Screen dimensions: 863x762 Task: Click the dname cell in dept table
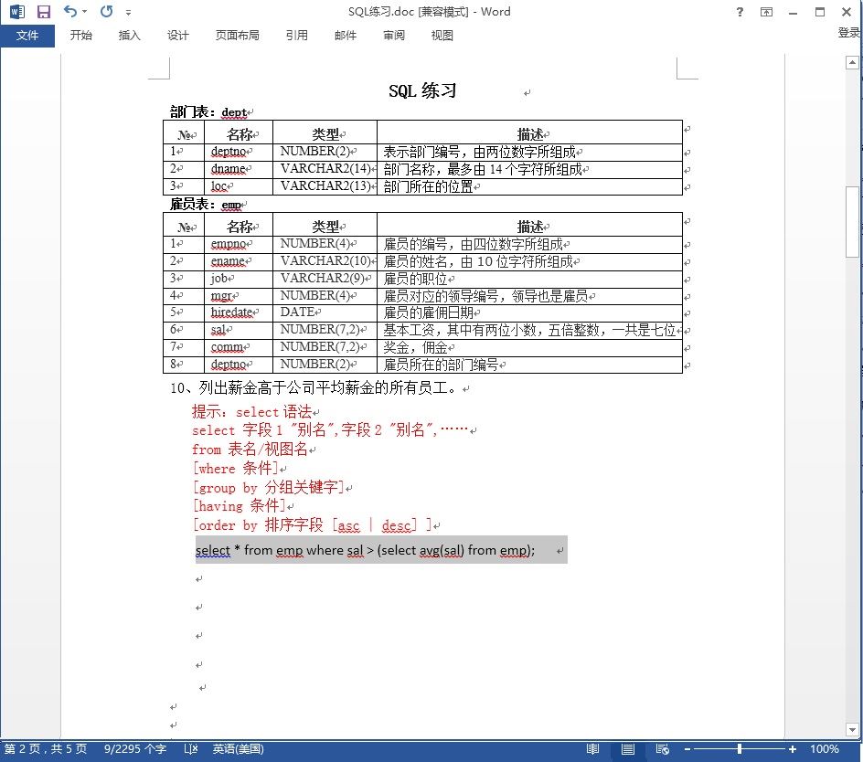coord(239,169)
